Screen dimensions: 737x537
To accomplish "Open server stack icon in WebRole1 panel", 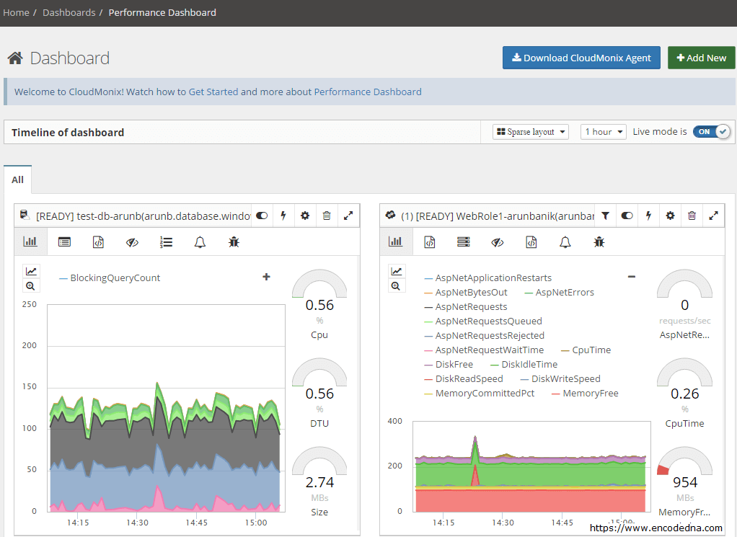I will (x=464, y=242).
